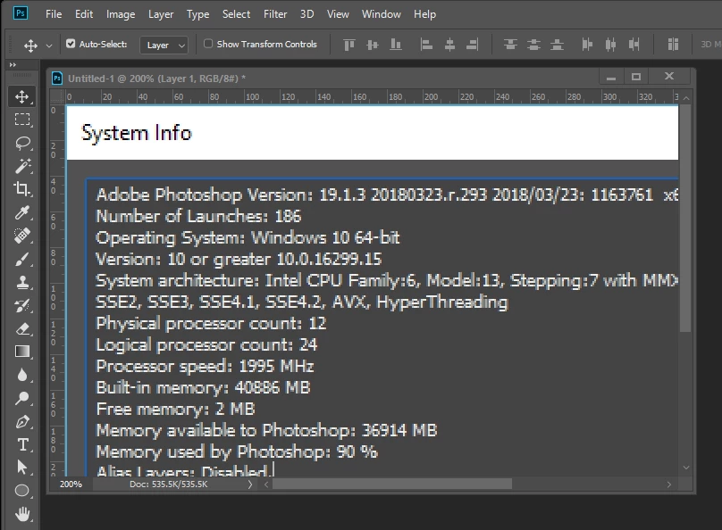Click the scroll up arrow
This screenshot has height=530, width=722.
(x=686, y=98)
